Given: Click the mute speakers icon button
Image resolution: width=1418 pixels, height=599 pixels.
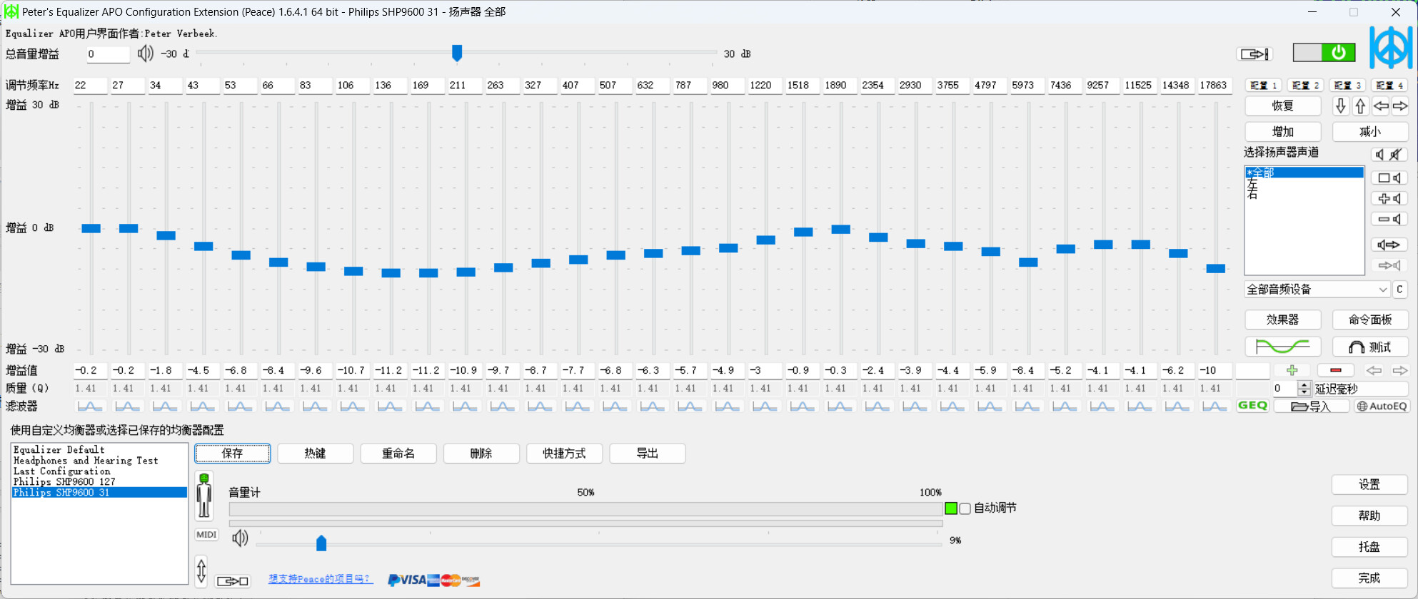Looking at the screenshot, I should point(1389,155).
